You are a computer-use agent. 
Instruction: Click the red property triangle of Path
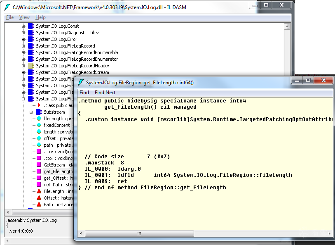pos(39,205)
